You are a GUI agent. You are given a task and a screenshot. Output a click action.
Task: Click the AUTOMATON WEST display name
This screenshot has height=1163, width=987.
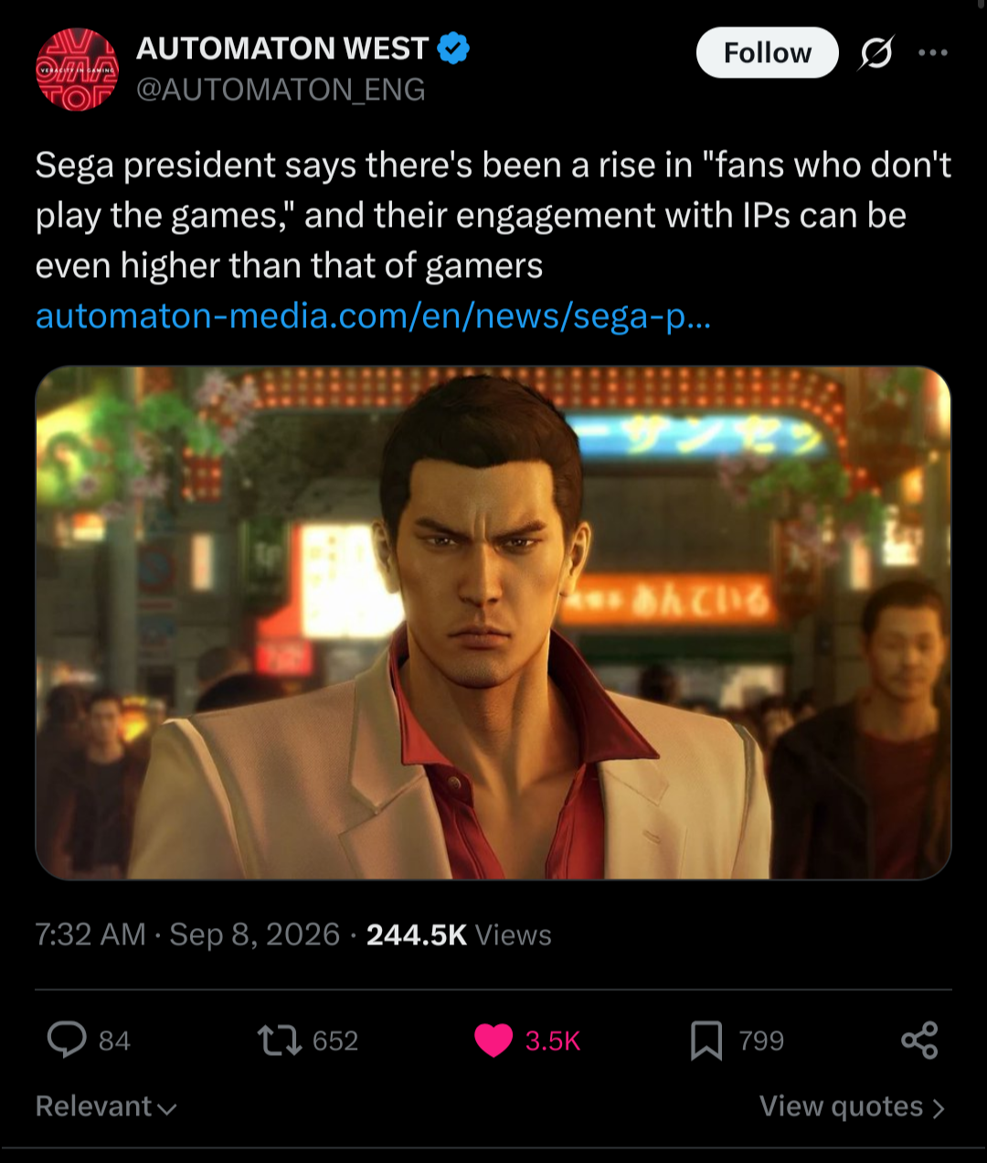click(x=282, y=48)
